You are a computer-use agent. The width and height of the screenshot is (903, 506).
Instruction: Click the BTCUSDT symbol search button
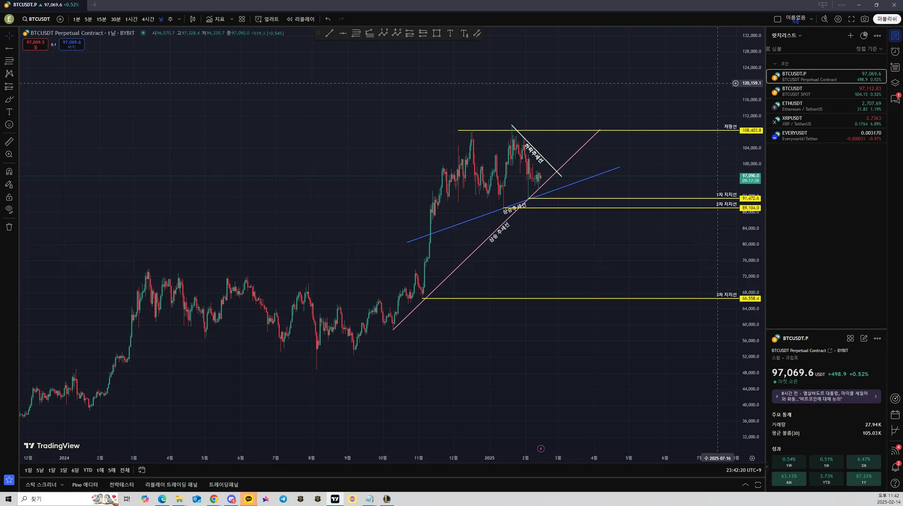coord(36,19)
